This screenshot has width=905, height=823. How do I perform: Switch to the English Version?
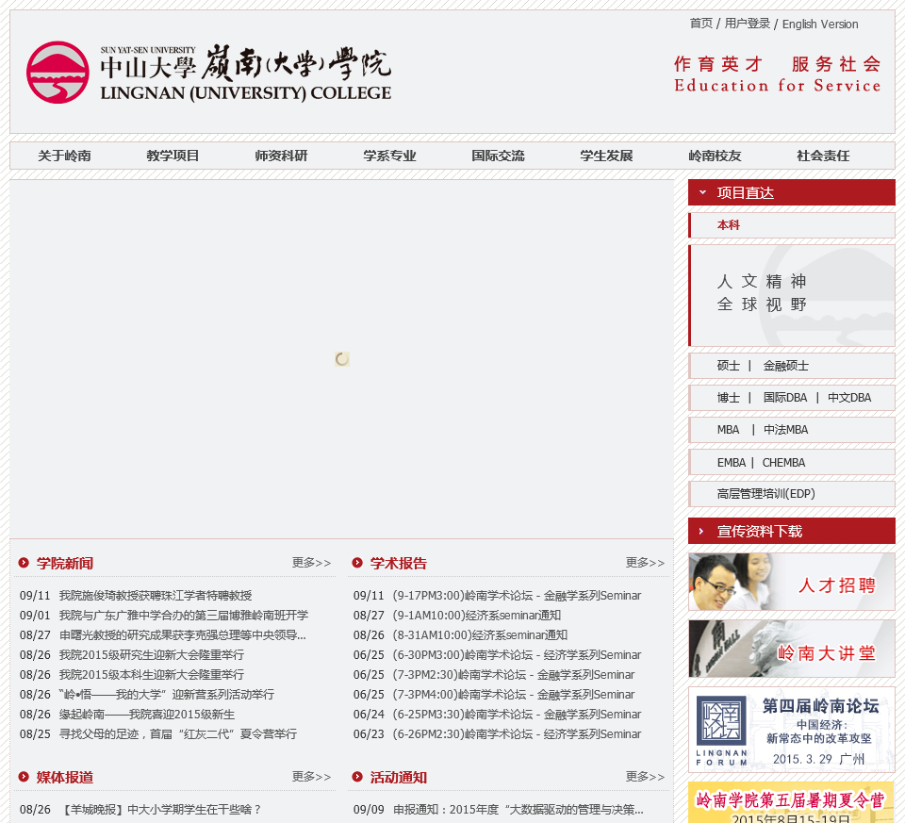click(x=820, y=25)
